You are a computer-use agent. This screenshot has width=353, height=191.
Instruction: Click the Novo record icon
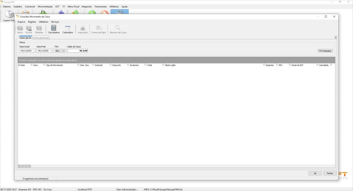tap(20, 29)
